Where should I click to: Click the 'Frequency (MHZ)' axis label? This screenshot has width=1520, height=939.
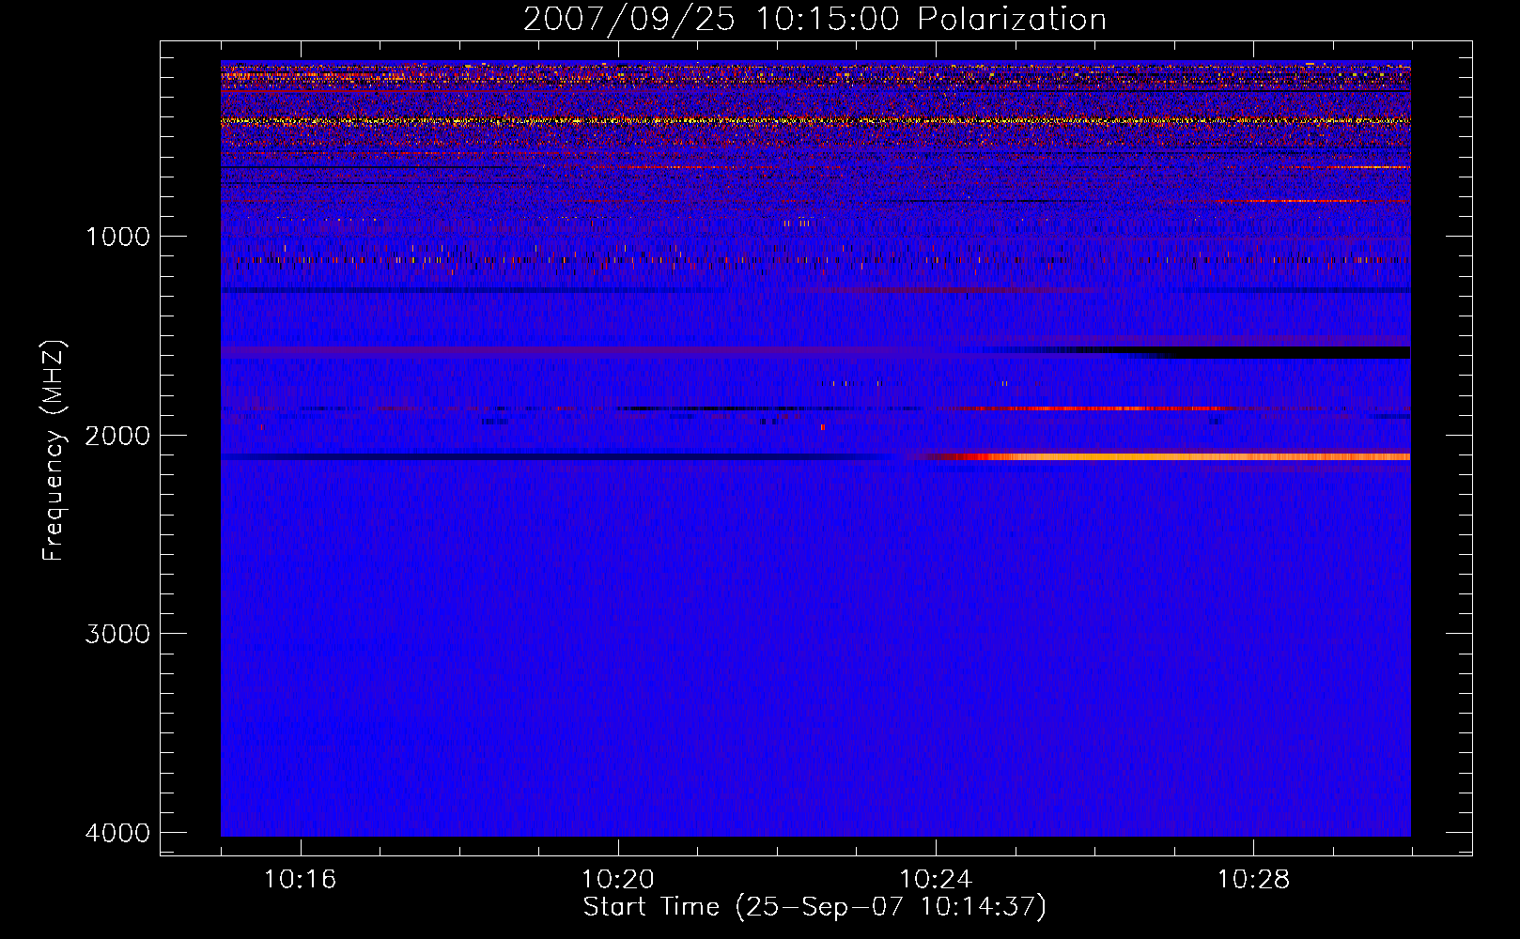point(54,451)
